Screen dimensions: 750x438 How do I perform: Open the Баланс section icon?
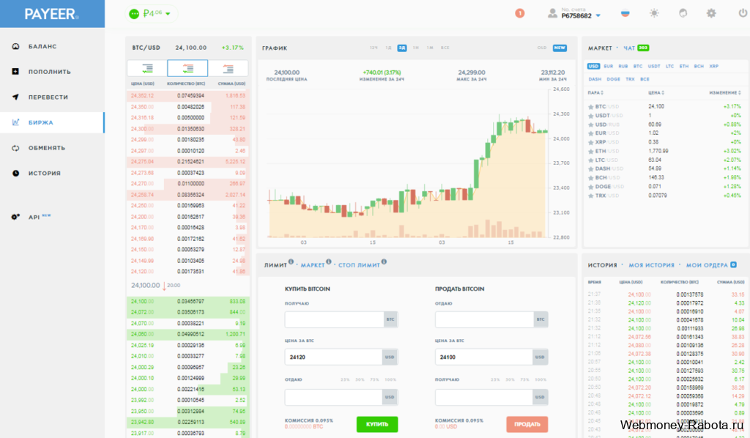[15, 46]
